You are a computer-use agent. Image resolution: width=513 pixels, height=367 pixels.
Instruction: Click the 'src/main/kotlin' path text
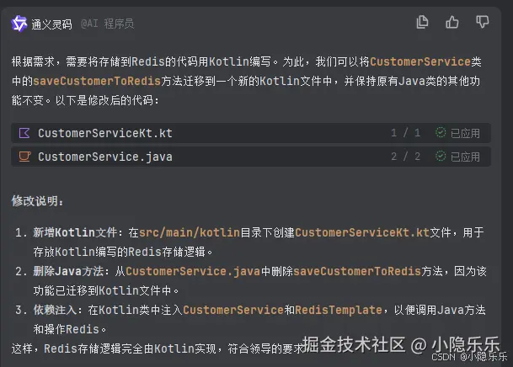[190, 232]
